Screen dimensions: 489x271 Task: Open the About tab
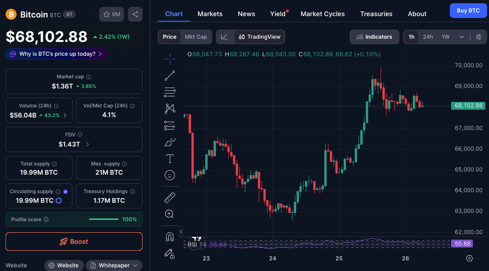point(417,14)
